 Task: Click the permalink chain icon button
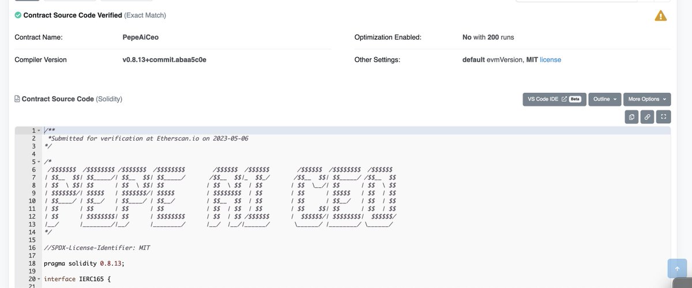click(648, 117)
